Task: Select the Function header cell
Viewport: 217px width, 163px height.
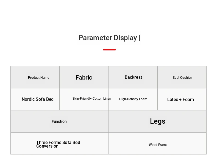Action: point(60,121)
